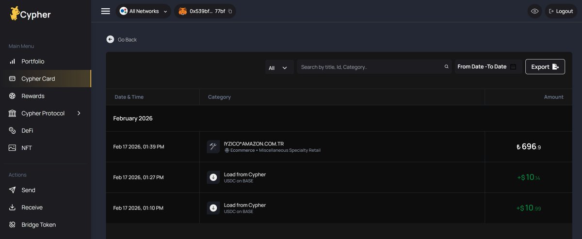Open the hamburger menu
Viewport: 582px width, 239px height.
point(105,11)
